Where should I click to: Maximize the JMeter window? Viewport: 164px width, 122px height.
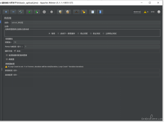(150, 3)
